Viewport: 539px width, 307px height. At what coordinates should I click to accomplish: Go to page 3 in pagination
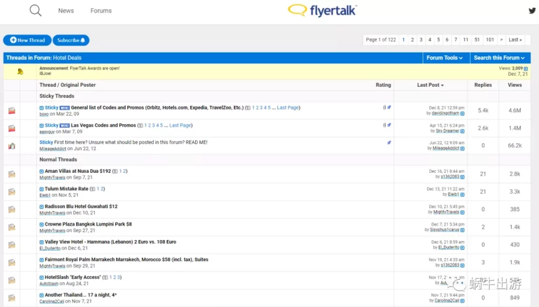[421, 39]
